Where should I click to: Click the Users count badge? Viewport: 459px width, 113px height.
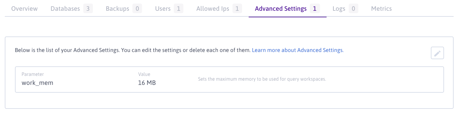click(x=178, y=9)
